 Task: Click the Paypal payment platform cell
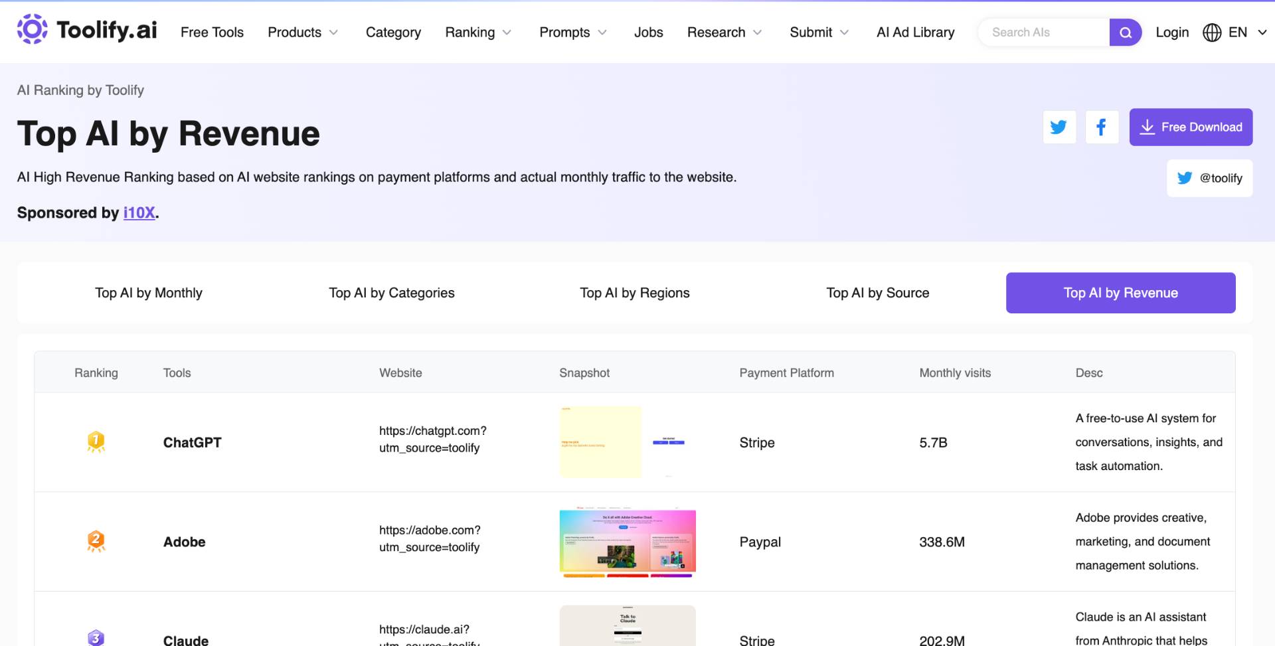coord(760,542)
